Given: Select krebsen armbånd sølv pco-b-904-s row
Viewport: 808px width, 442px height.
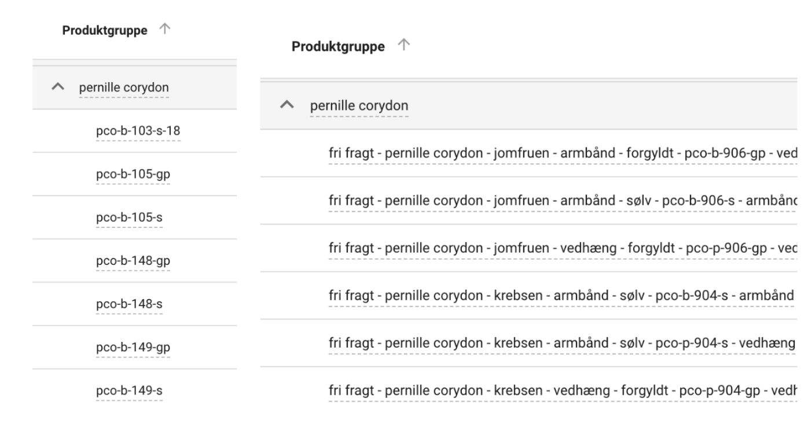Looking at the screenshot, I should [556, 296].
